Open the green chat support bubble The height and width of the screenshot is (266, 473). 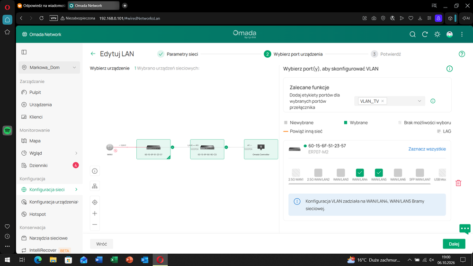(x=465, y=229)
